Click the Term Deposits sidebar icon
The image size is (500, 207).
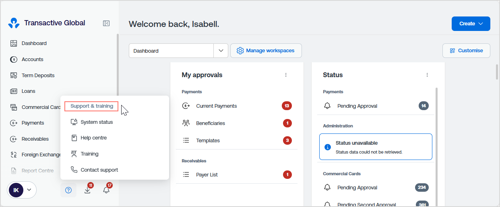click(14, 76)
